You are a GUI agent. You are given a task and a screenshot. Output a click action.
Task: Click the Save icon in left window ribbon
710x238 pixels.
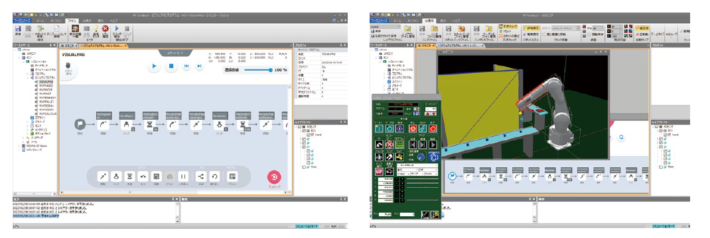click(x=18, y=29)
